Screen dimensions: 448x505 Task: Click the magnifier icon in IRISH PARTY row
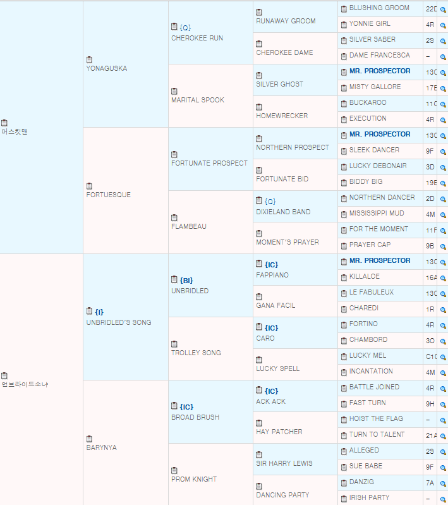(443, 499)
